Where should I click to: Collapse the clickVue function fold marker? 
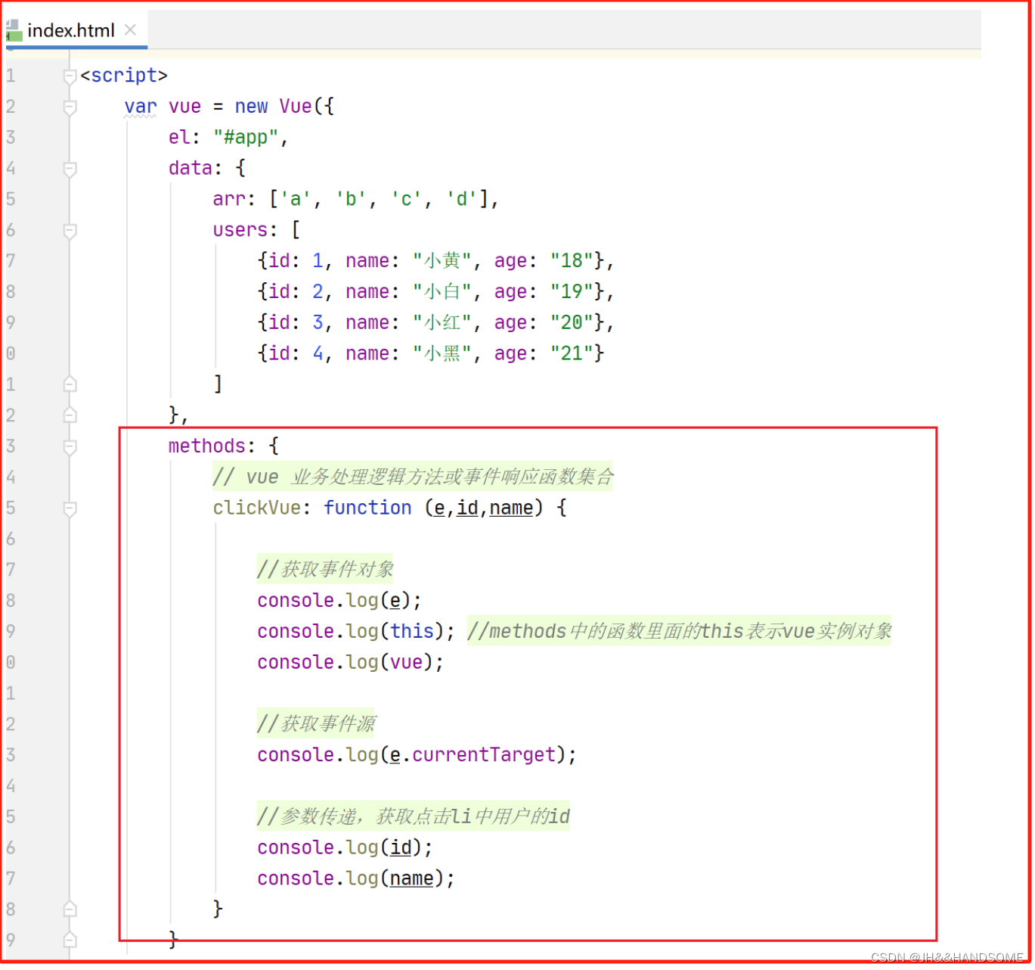point(70,508)
